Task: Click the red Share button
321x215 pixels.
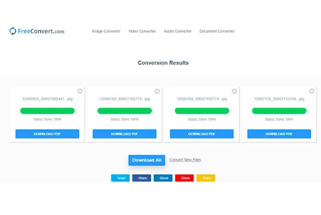Action: 184,178
